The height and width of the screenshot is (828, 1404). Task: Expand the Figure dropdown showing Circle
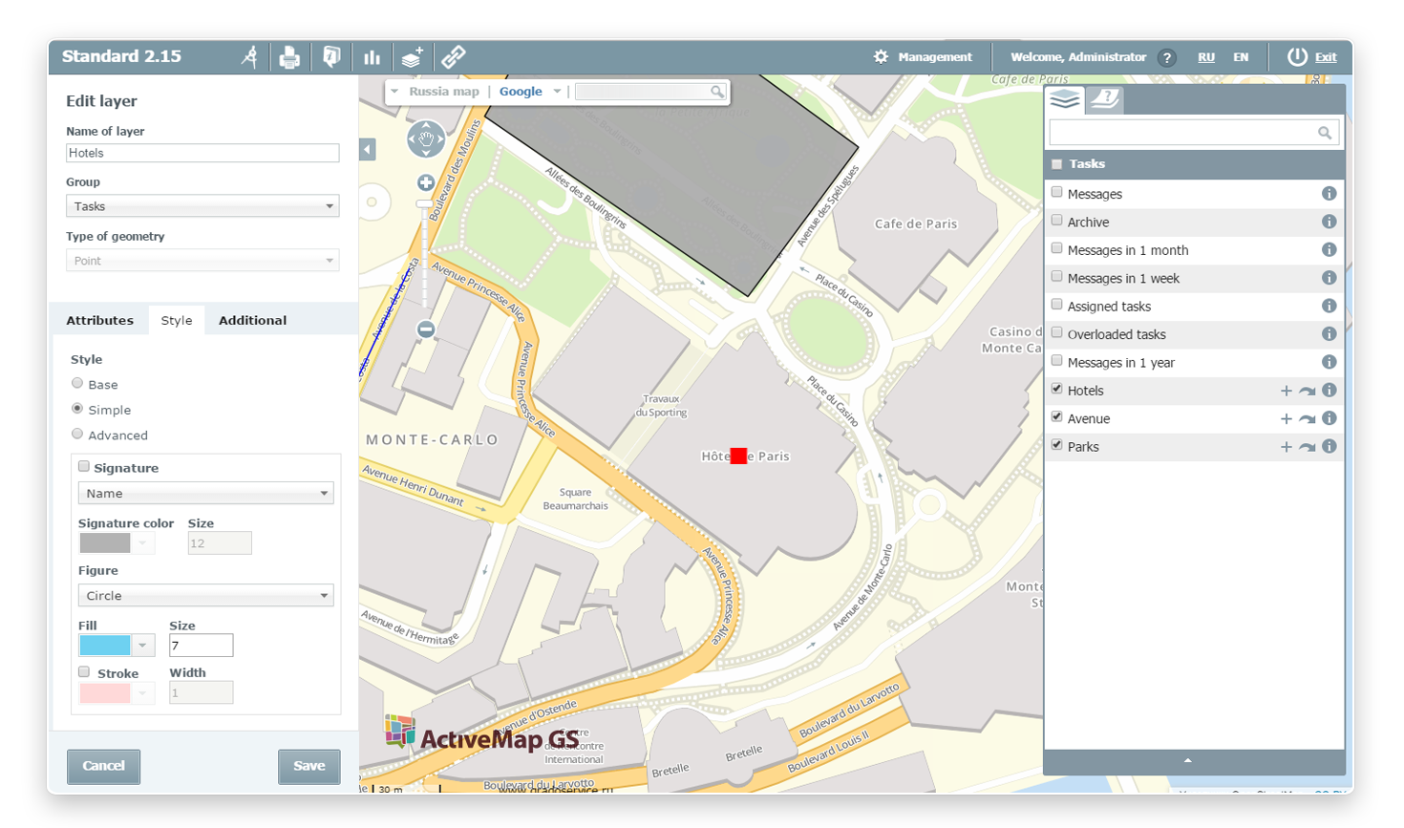205,596
